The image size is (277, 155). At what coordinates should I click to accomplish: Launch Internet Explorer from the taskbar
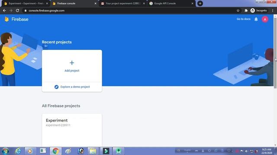[18, 151]
